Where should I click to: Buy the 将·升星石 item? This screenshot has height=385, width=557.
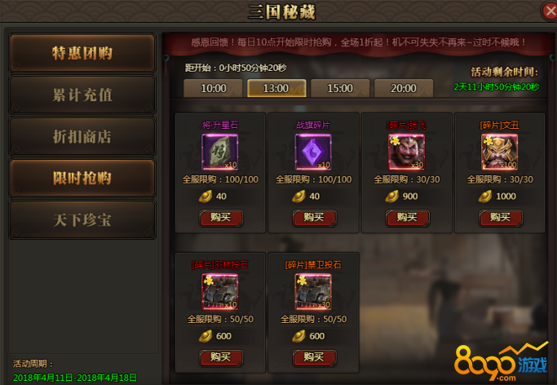point(221,218)
